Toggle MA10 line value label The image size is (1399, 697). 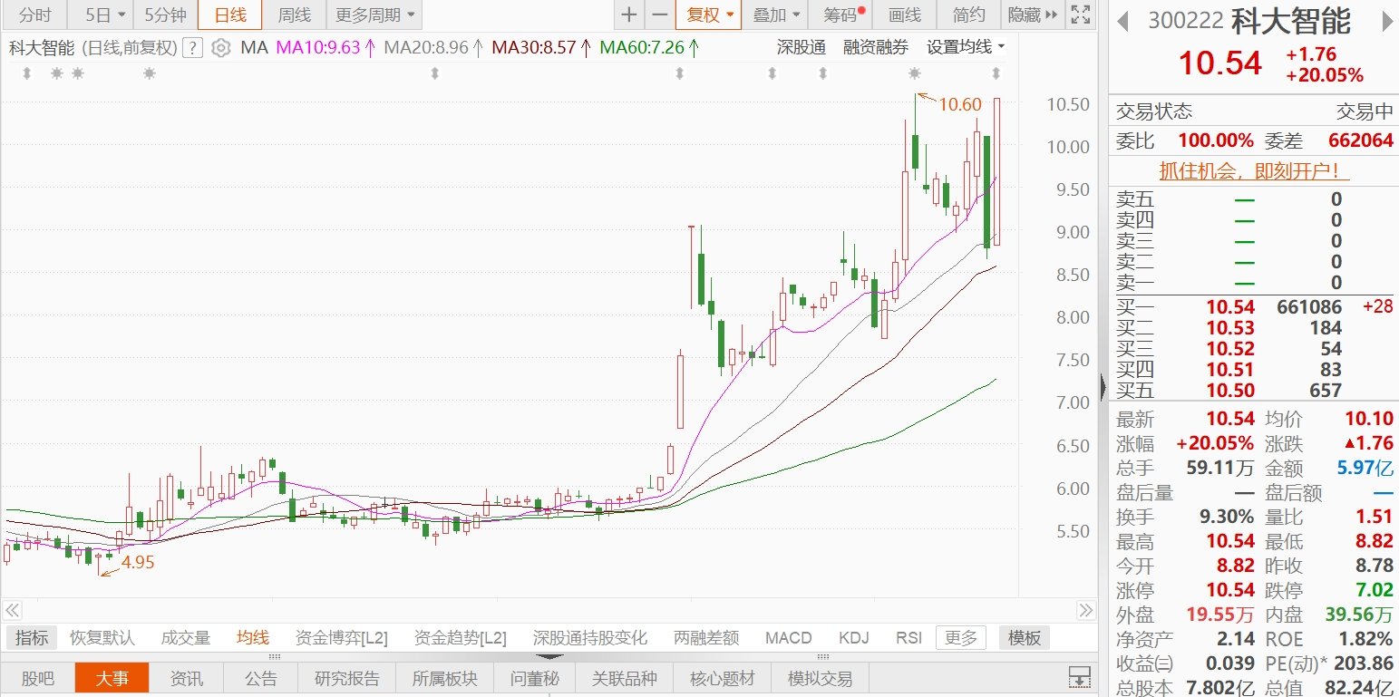[325, 47]
